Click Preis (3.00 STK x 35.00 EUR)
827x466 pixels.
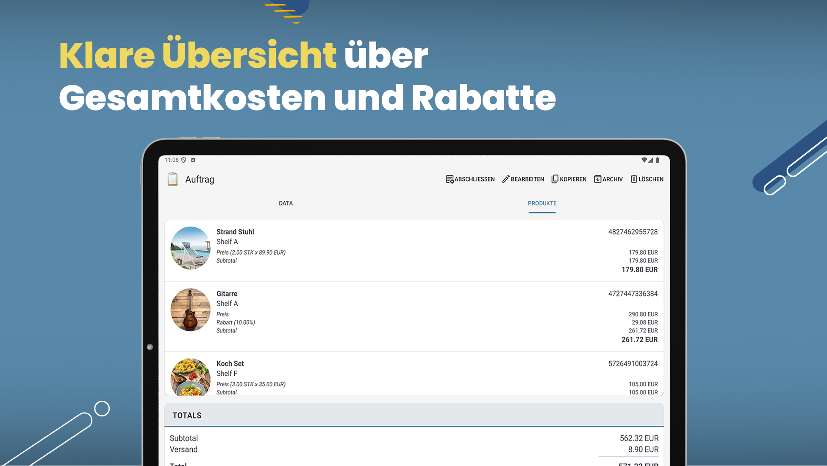[x=251, y=384]
